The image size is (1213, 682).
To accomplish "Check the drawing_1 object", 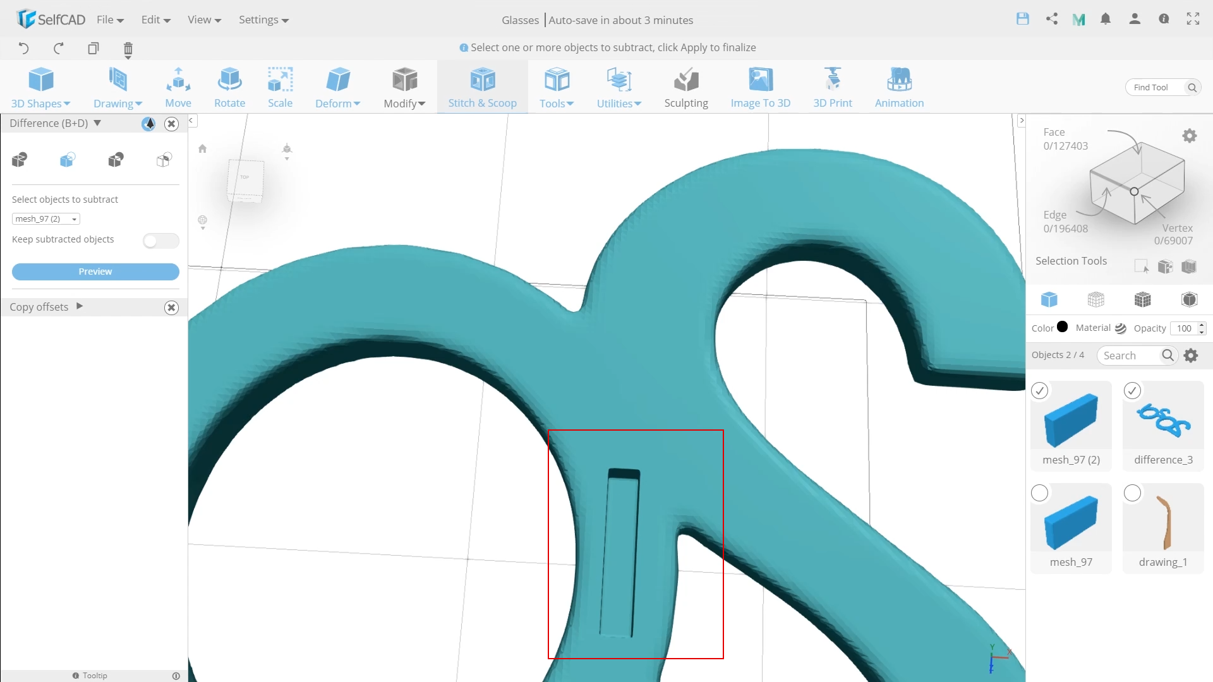I will (x=1132, y=493).
